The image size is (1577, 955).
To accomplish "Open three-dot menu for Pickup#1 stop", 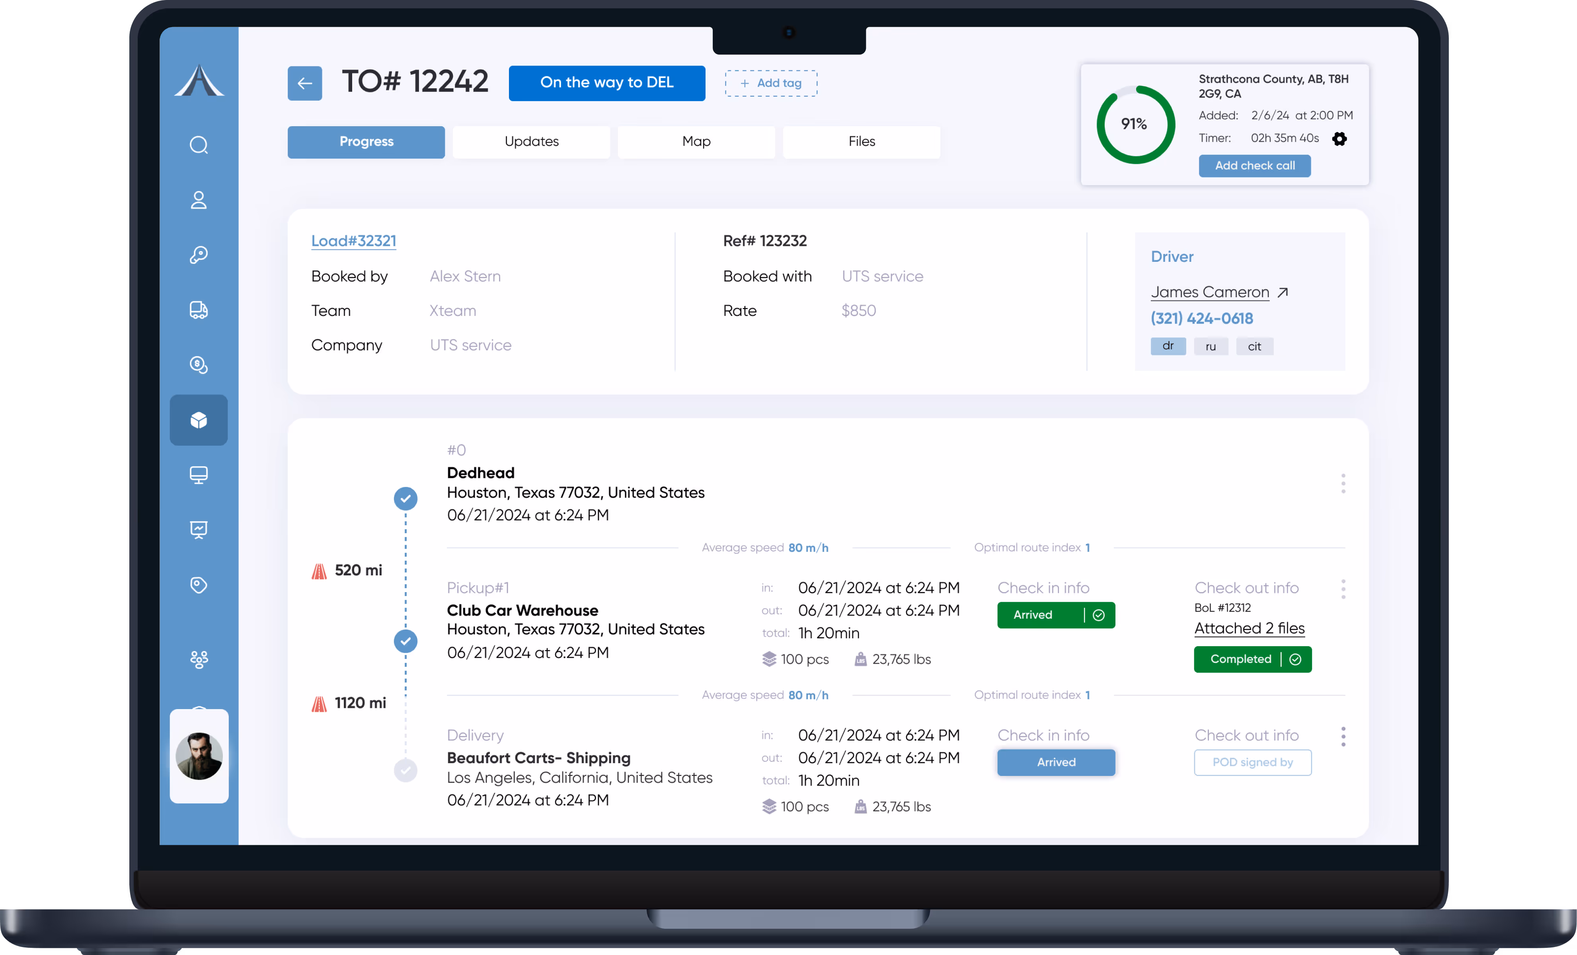I will (1343, 589).
